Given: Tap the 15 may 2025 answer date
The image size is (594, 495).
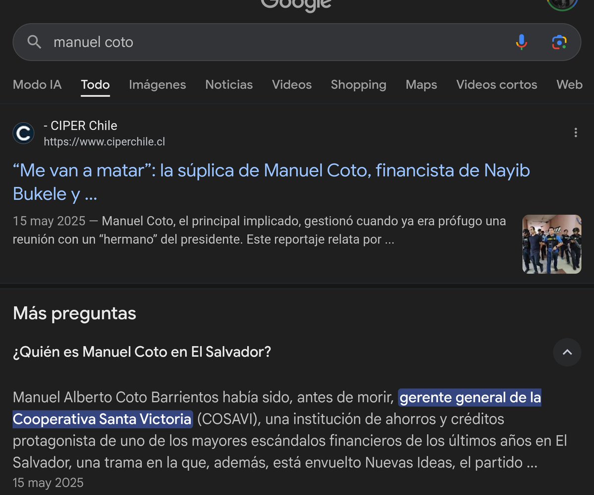Looking at the screenshot, I should [x=48, y=483].
